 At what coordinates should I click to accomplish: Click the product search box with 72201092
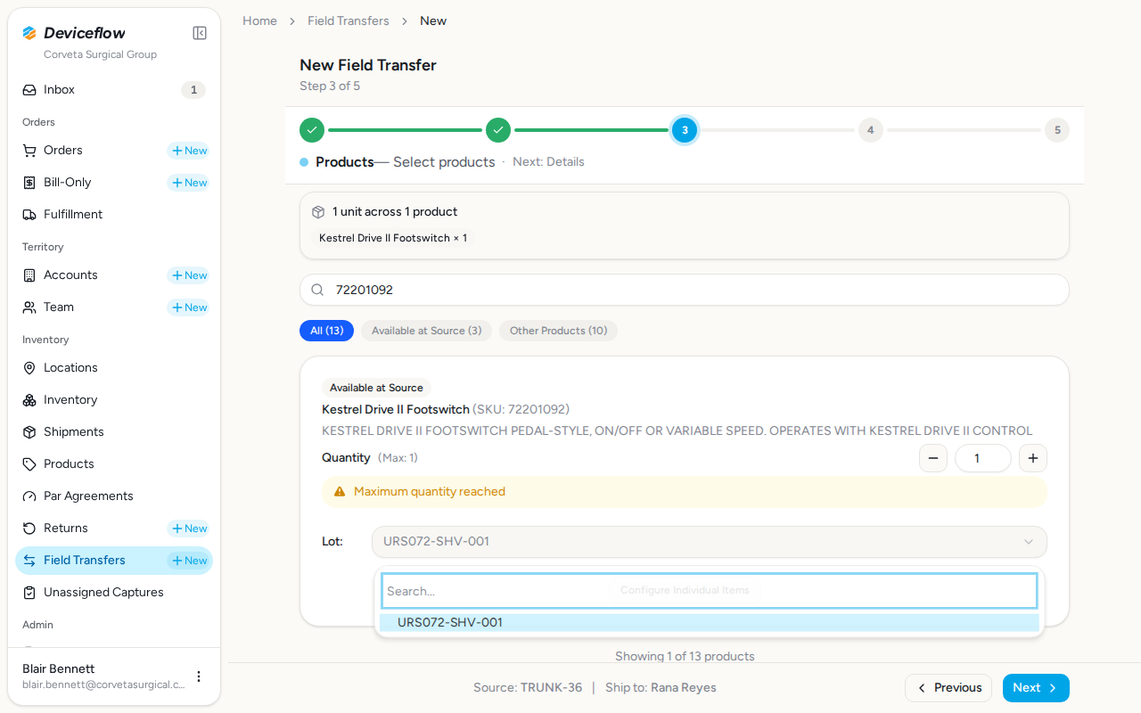[685, 290]
